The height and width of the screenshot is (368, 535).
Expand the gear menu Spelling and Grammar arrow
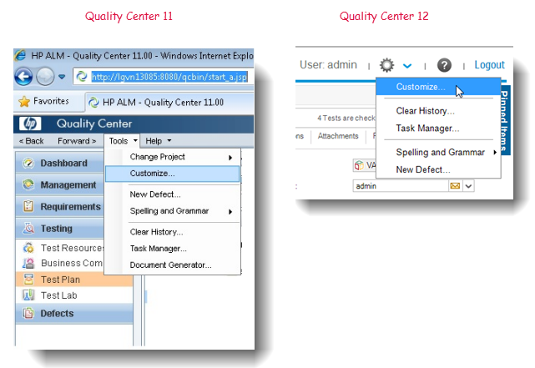pyautogui.click(x=495, y=153)
